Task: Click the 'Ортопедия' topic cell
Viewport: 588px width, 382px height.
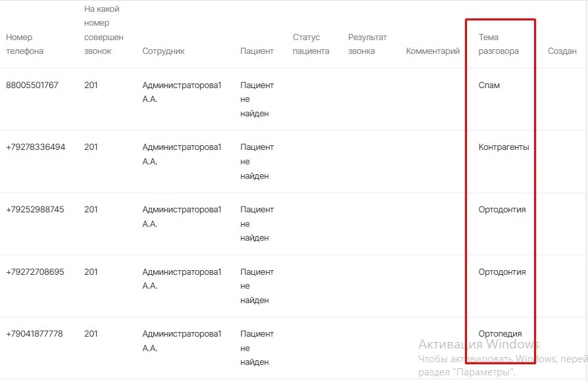Action: [x=501, y=334]
